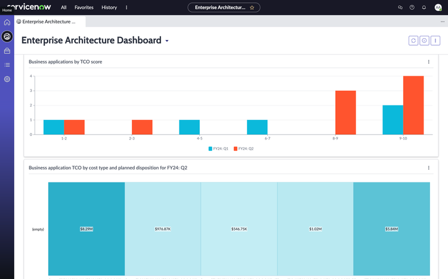Click the orange 8-9 bar
Viewport: 448px width, 279px height.
coord(345,113)
